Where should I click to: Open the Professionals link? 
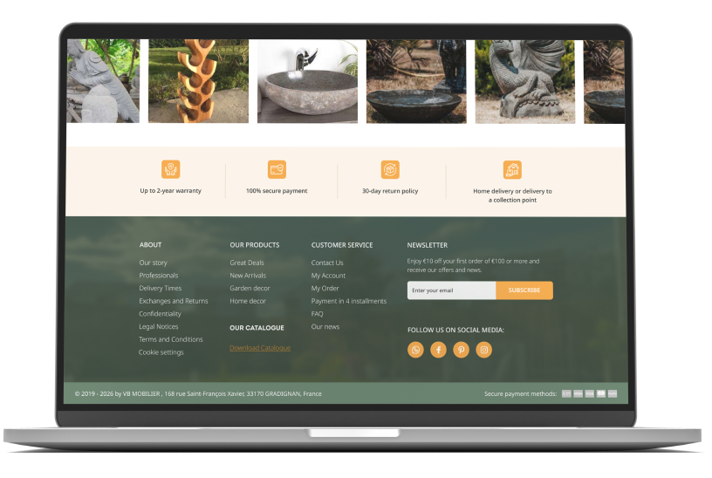[x=159, y=276]
